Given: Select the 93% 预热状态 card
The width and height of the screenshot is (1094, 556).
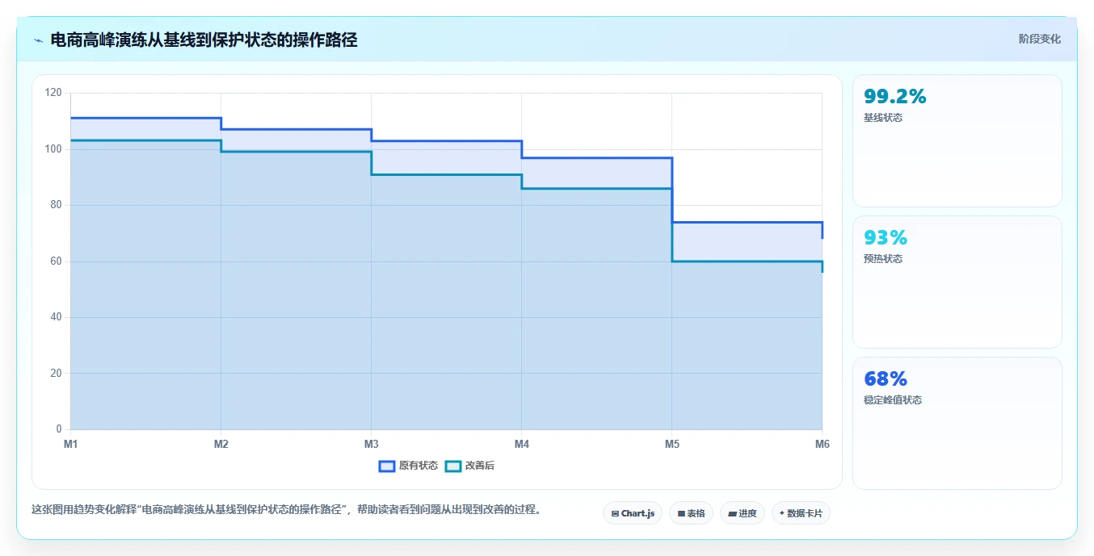Looking at the screenshot, I should click(957, 282).
